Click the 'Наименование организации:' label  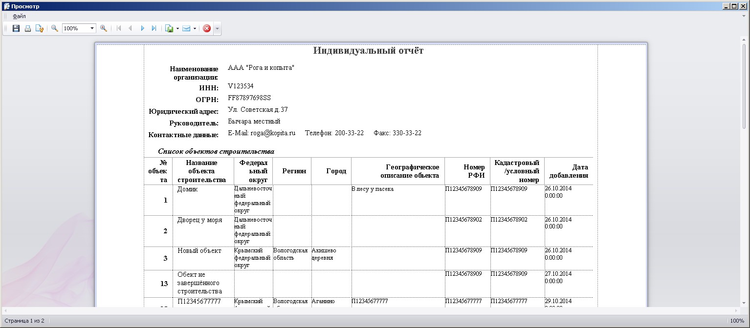[x=194, y=73]
